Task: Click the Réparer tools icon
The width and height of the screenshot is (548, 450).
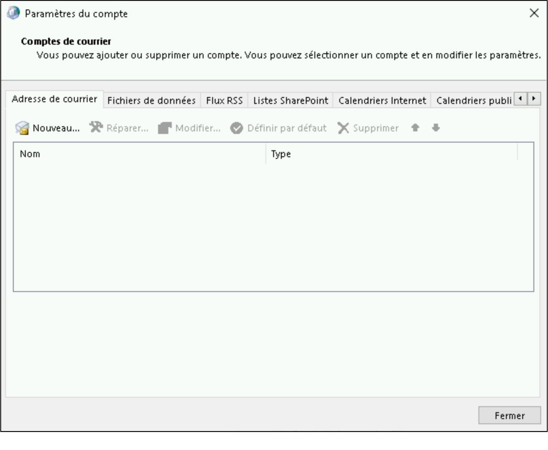Action: click(x=96, y=128)
